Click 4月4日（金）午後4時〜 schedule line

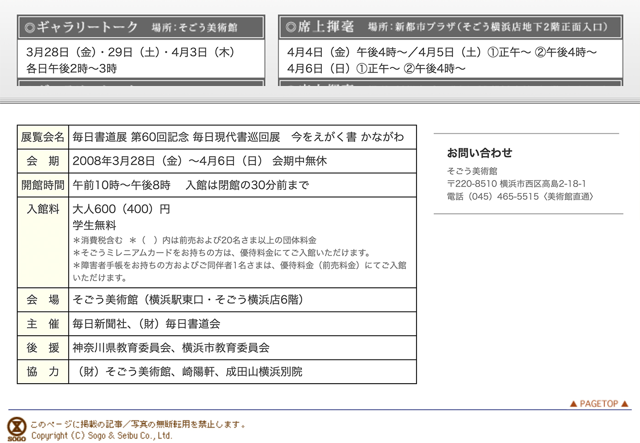pyautogui.click(x=442, y=52)
